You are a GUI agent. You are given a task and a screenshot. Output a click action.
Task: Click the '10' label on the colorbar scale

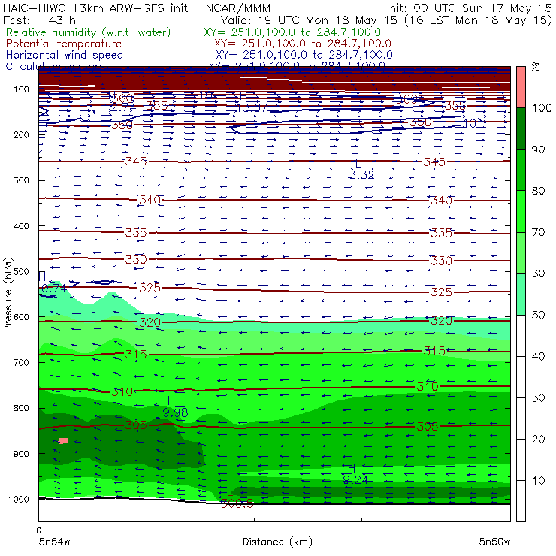[538, 481]
